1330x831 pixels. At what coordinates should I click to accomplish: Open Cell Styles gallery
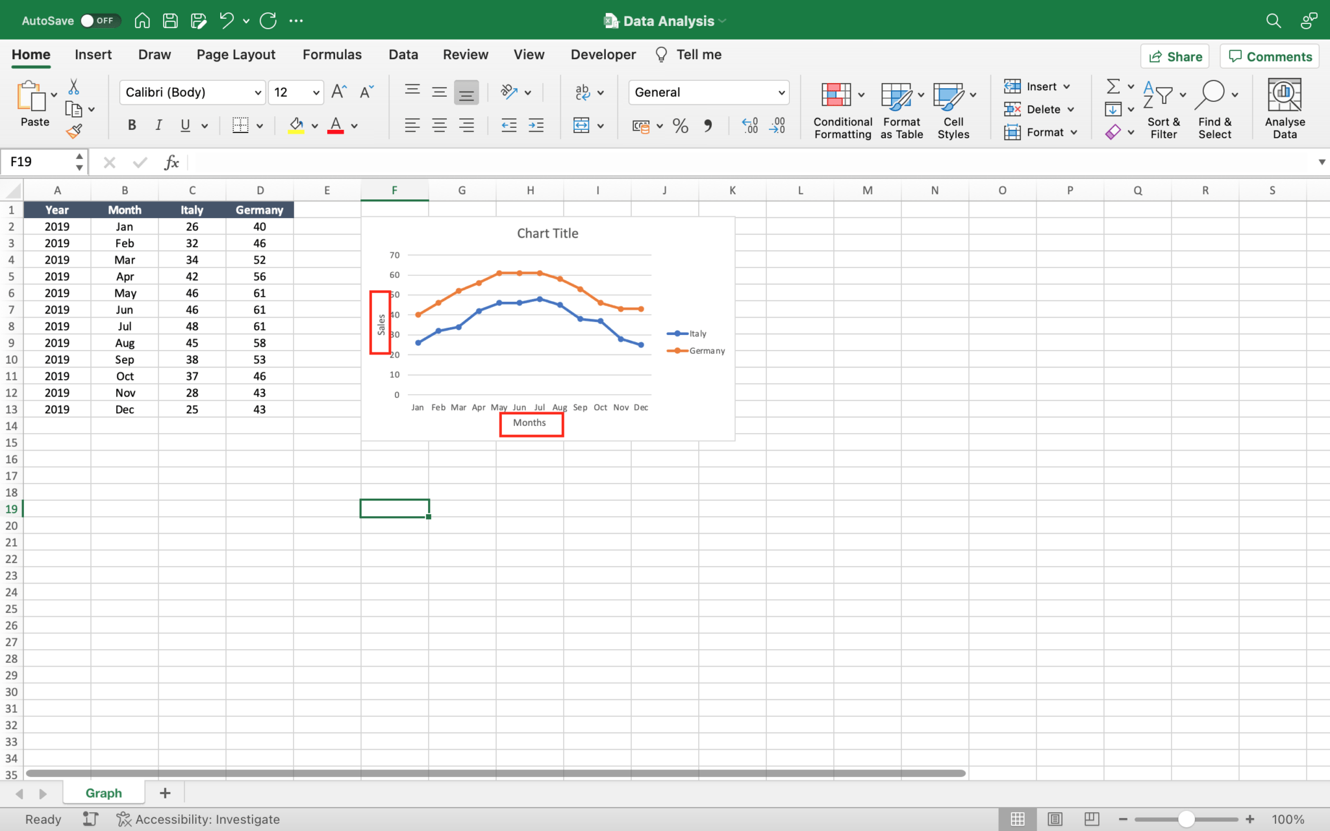coord(952,109)
